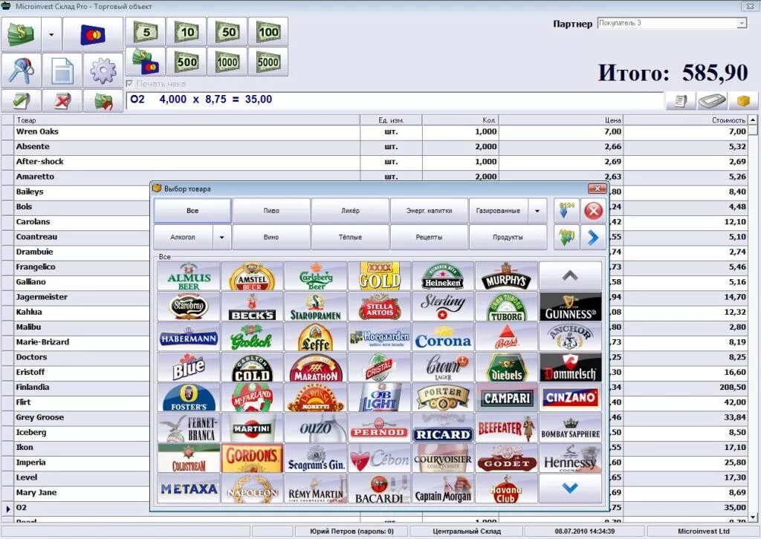Pick the Guinness product tile
761x539 pixels.
570,307
